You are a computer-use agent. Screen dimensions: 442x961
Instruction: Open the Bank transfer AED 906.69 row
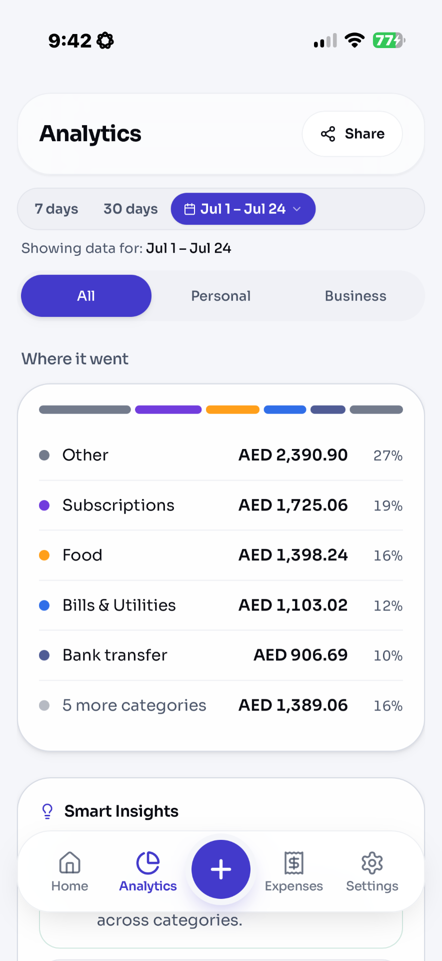[221, 655]
